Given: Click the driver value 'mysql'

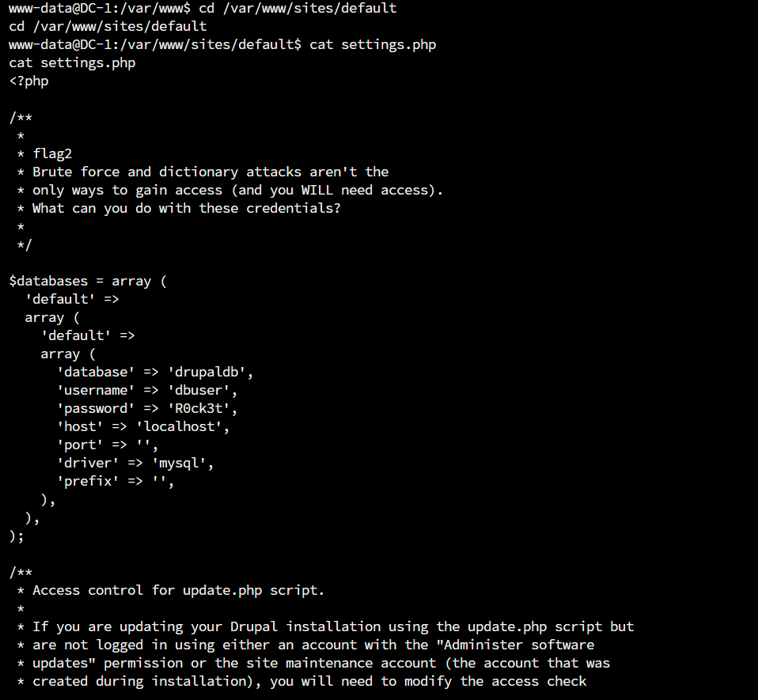Looking at the screenshot, I should click(182, 463).
